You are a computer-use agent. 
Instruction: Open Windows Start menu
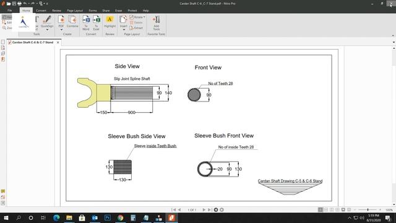(x=6, y=217)
